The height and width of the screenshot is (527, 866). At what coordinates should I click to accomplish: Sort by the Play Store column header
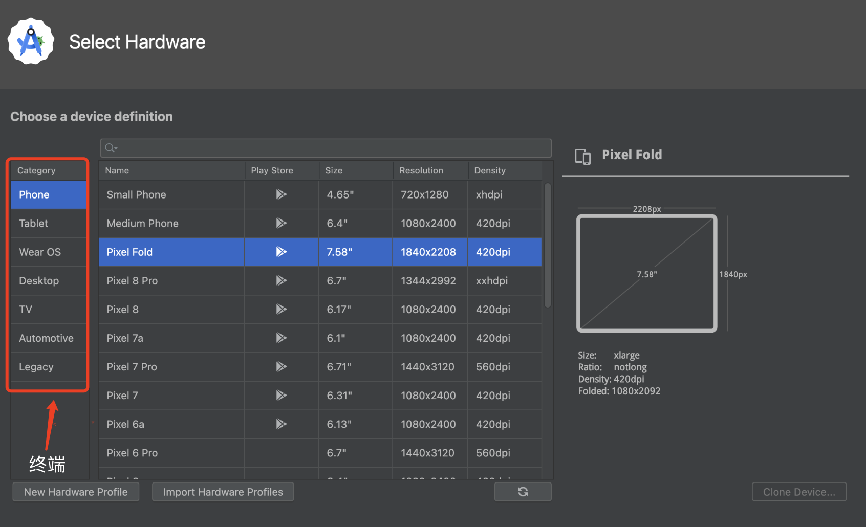(282, 170)
